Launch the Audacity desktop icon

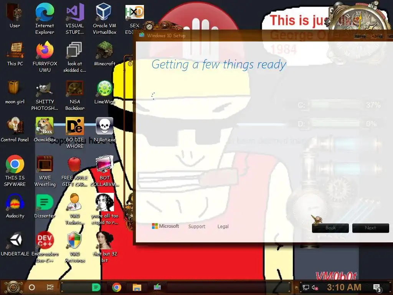(x=15, y=206)
